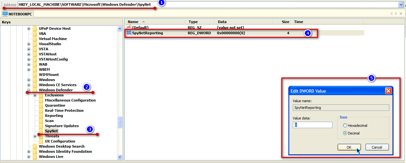Expand the WBEM key
The image size is (406, 163).
tap(29, 69)
